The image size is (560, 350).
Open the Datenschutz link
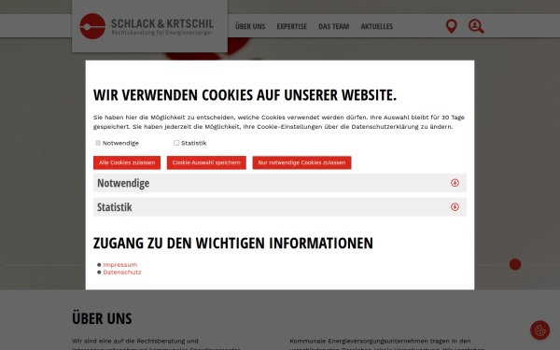pyautogui.click(x=122, y=273)
